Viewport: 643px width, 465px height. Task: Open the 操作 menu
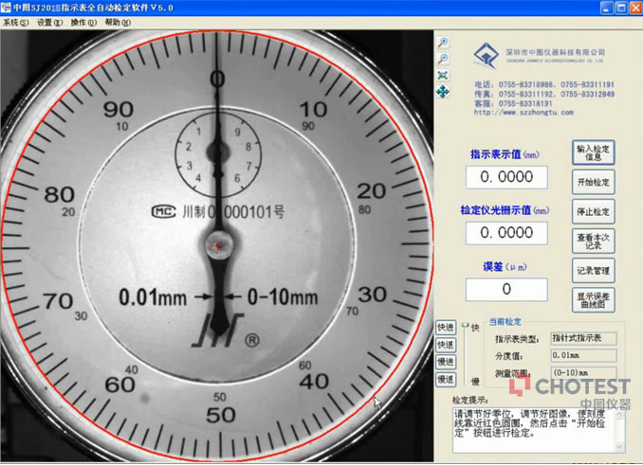pos(83,22)
